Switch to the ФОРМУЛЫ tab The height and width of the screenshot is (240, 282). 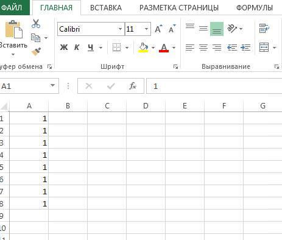[255, 8]
